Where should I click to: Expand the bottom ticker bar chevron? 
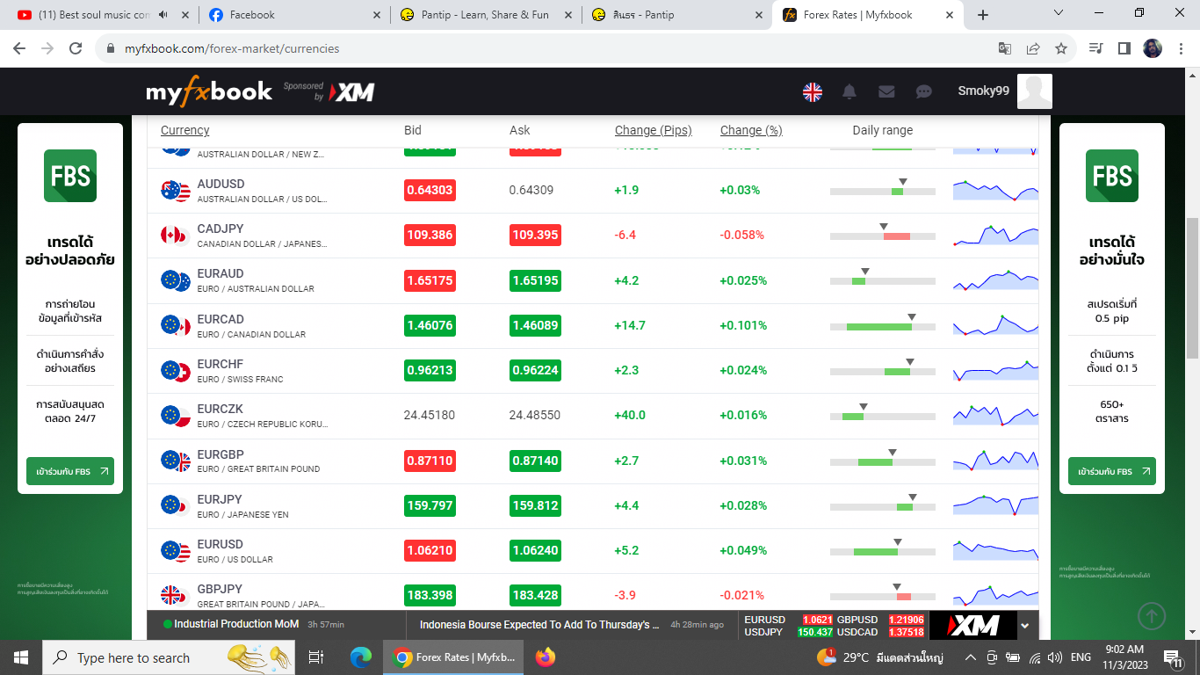(x=1024, y=626)
